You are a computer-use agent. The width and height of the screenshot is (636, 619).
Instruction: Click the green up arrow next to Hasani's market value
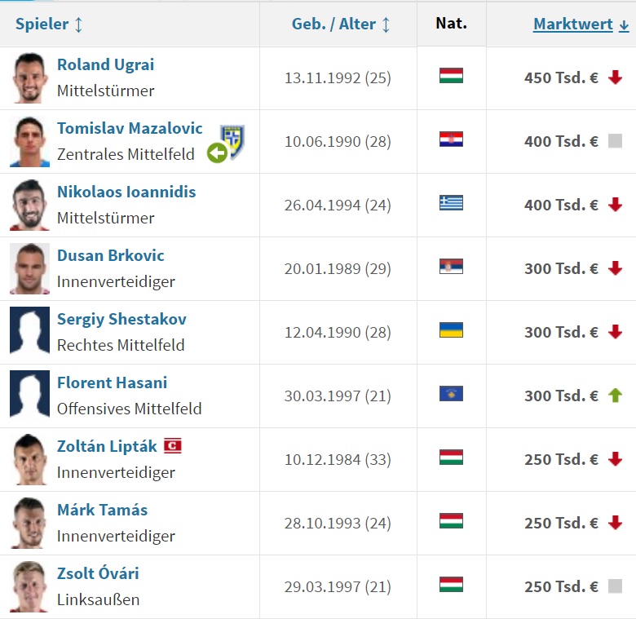pos(616,395)
